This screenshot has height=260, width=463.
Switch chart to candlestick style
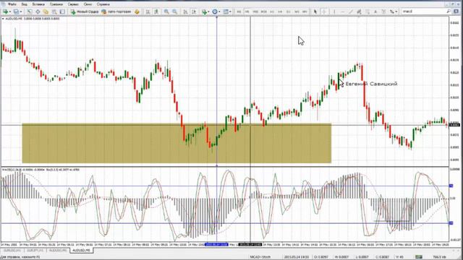(x=156, y=12)
